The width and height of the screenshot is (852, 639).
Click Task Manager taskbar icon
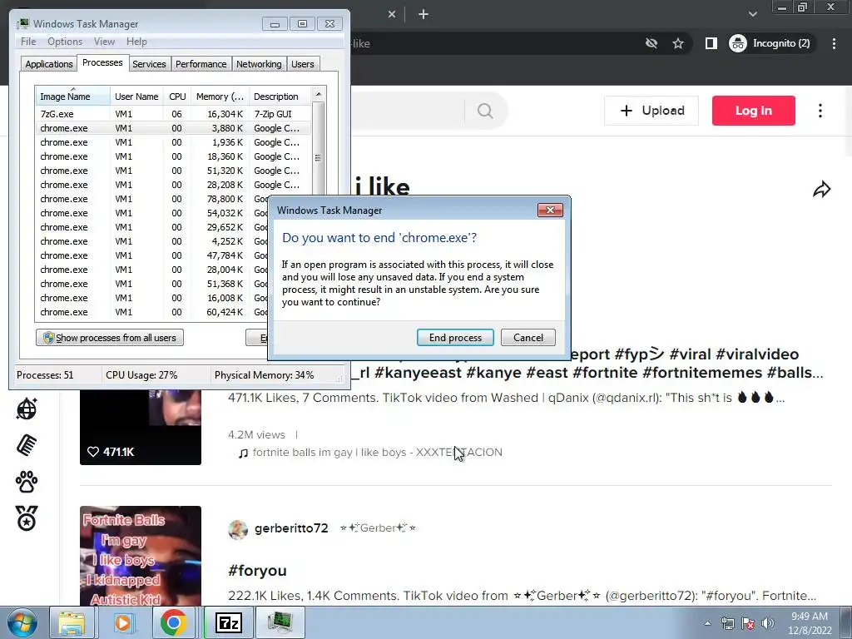click(x=280, y=622)
